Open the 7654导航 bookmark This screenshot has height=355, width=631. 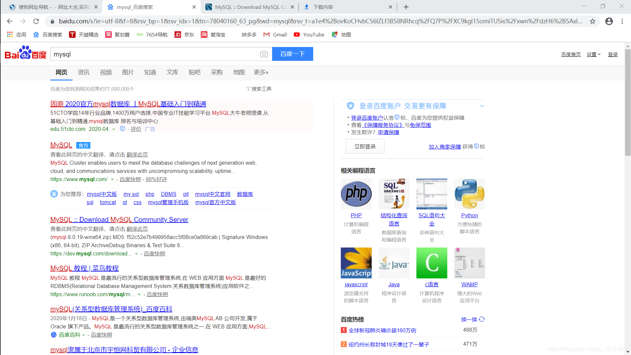(x=152, y=35)
